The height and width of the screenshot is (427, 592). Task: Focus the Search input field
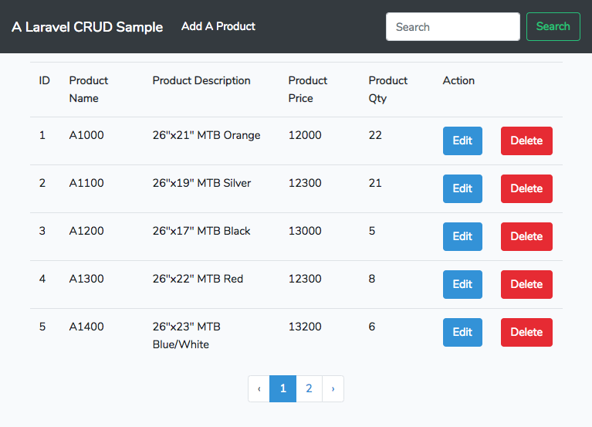pyautogui.click(x=453, y=26)
